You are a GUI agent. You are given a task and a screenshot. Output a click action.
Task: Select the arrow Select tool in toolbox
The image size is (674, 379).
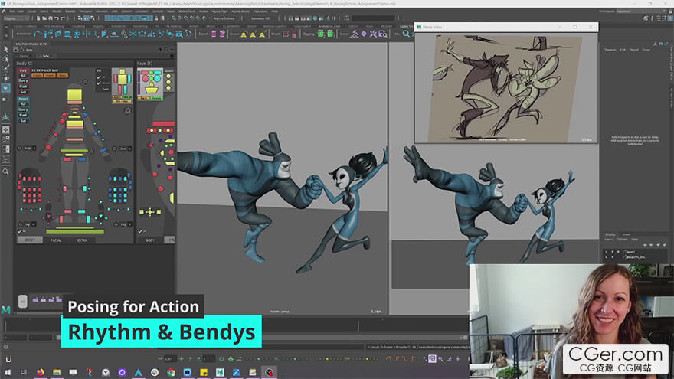pos(5,49)
